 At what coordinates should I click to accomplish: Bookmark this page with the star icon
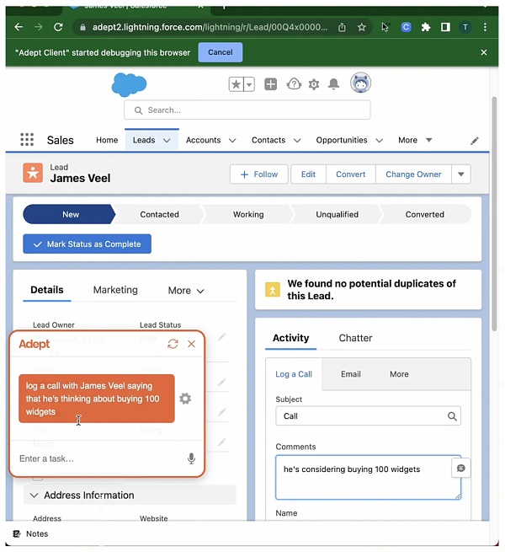361,27
